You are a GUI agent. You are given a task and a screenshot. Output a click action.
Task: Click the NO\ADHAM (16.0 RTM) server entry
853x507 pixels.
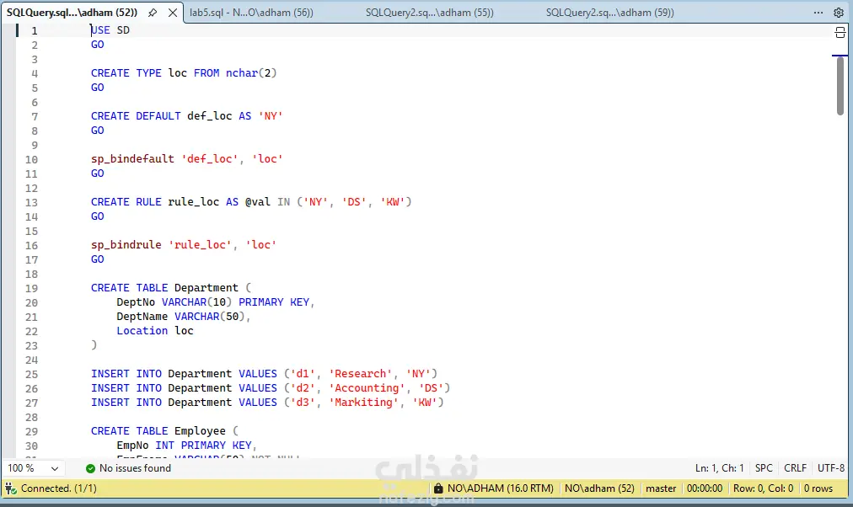[x=501, y=488]
